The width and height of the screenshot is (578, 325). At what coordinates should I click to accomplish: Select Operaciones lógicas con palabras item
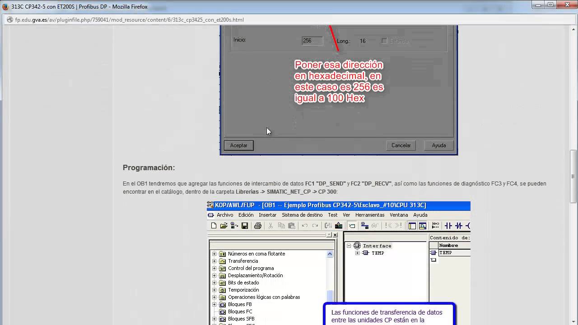[x=264, y=297]
